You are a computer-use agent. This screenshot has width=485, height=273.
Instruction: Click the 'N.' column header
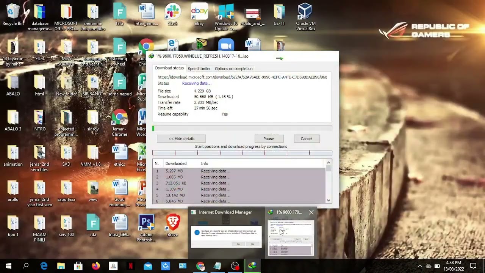click(157, 163)
